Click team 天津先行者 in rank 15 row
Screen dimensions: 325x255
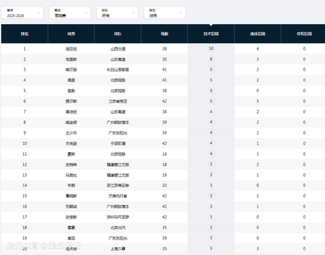point(118,196)
